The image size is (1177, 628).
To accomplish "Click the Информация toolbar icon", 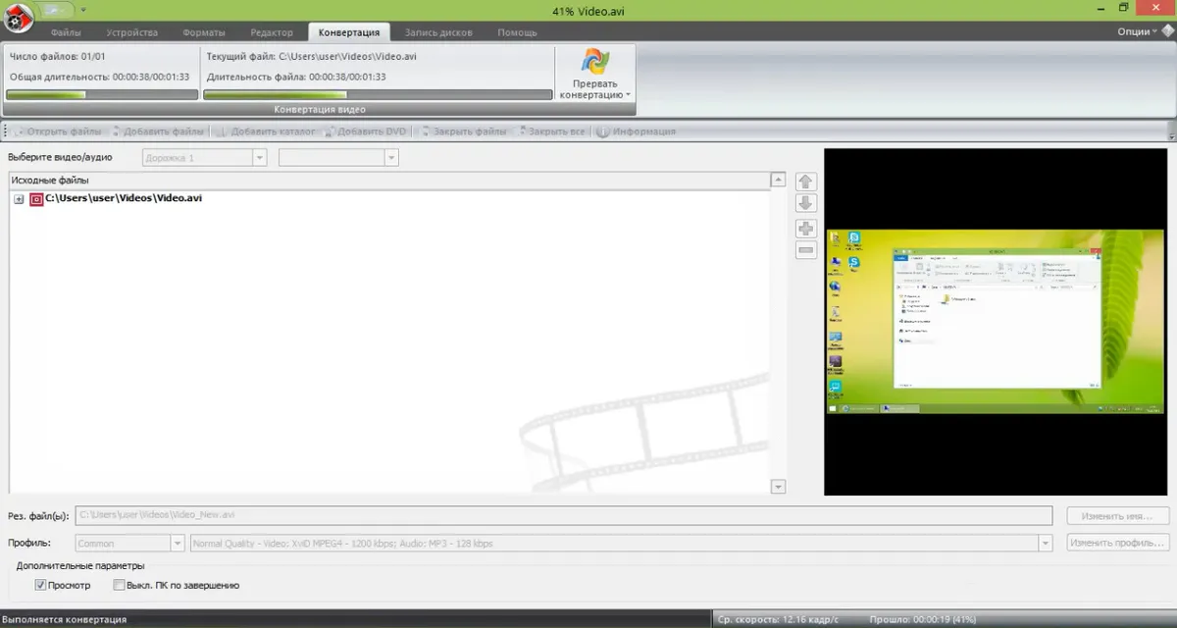I will 603,131.
